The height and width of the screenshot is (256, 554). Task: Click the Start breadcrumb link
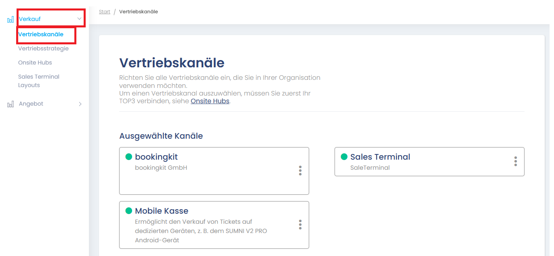[x=104, y=12]
